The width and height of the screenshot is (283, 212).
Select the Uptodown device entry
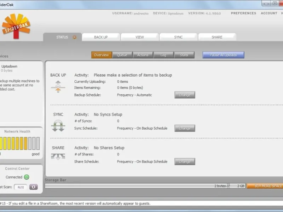[x=9, y=68]
